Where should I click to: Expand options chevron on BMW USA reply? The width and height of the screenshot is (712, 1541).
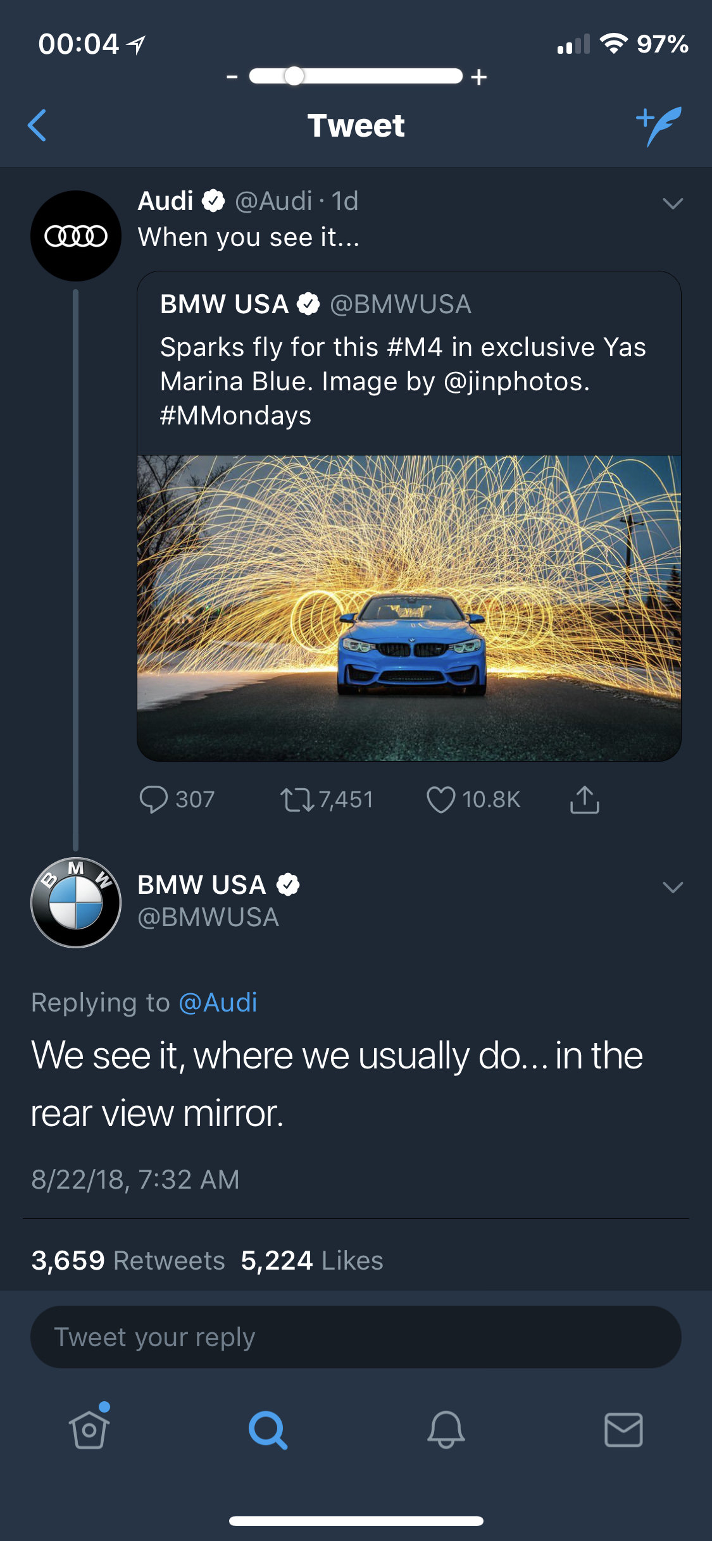(x=672, y=887)
